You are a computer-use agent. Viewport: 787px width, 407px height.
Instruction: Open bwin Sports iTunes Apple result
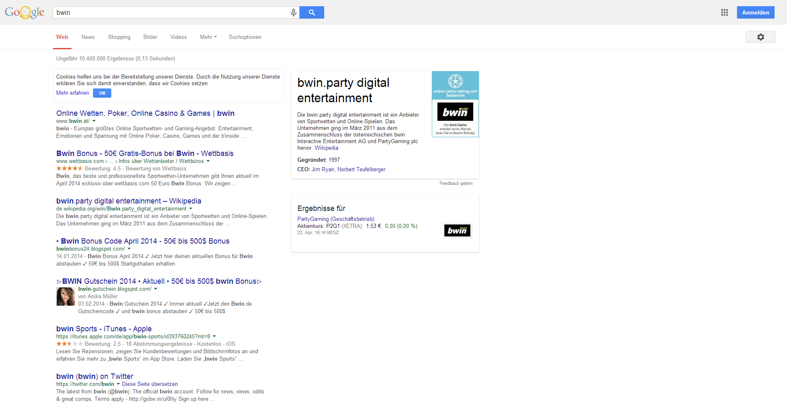[104, 329]
